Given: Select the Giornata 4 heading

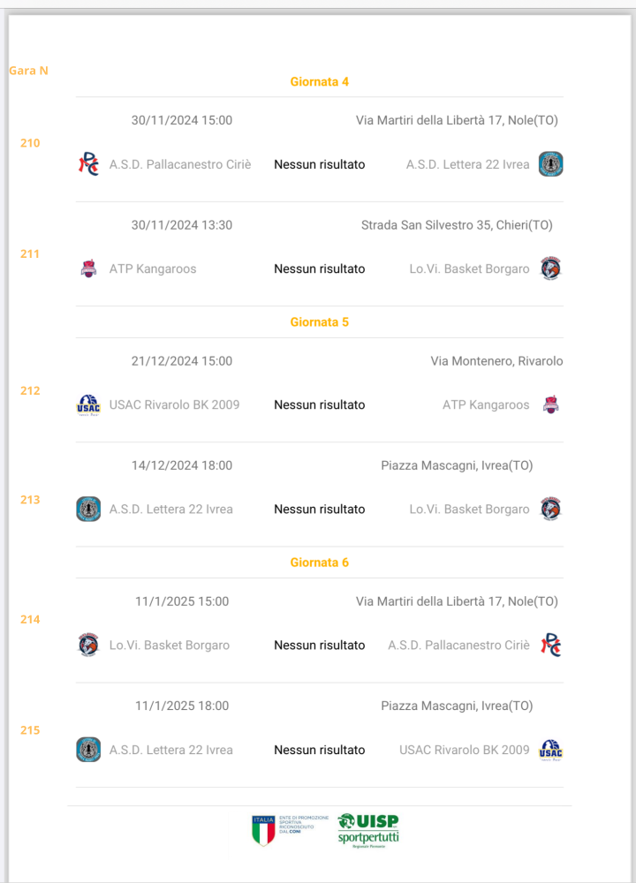Looking at the screenshot, I should (x=320, y=81).
